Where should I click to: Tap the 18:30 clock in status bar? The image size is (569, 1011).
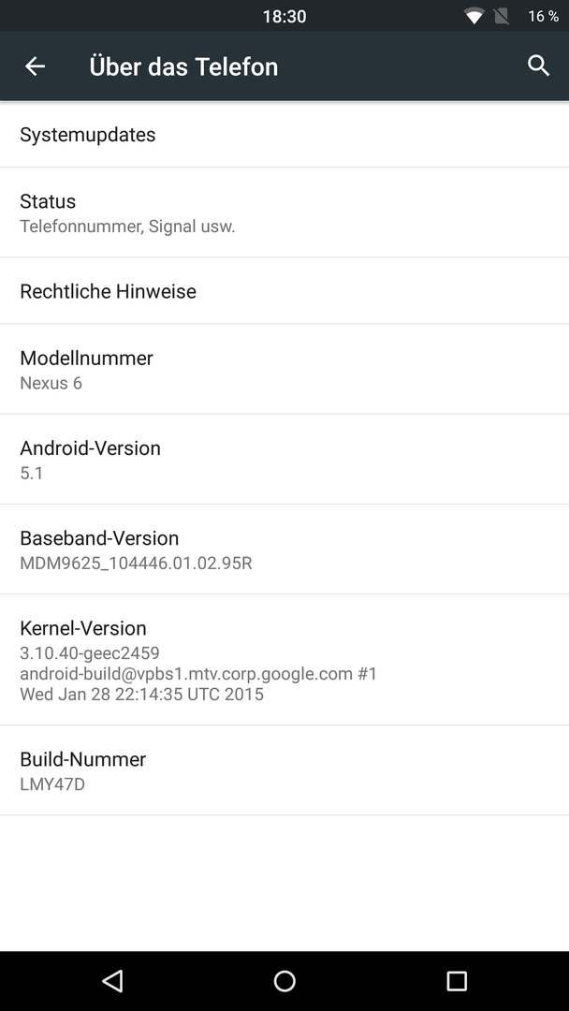284,16
